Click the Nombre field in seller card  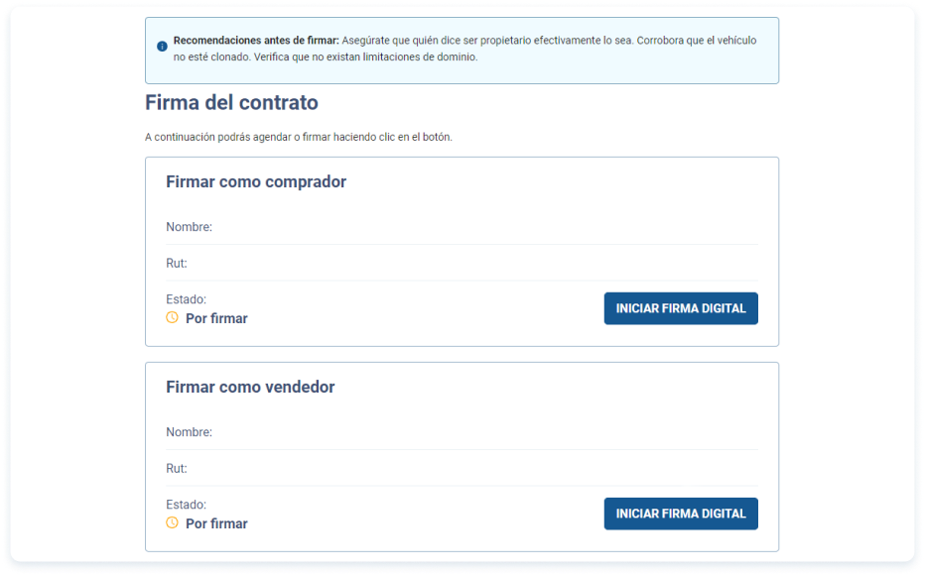tap(190, 432)
